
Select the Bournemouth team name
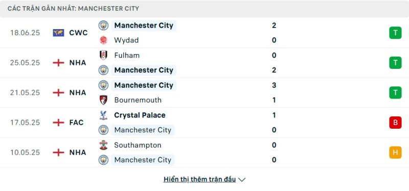pos(138,100)
